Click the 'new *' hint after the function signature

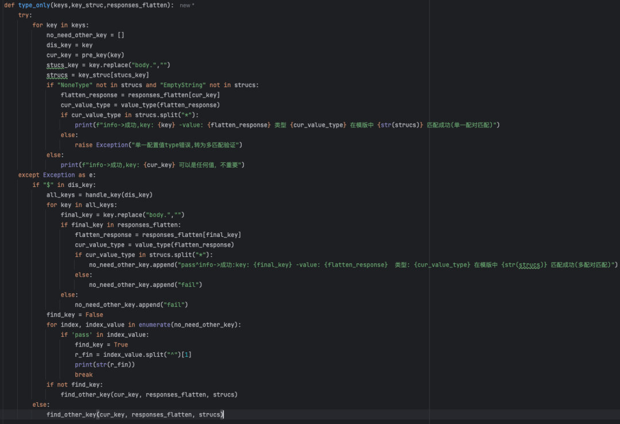point(187,6)
